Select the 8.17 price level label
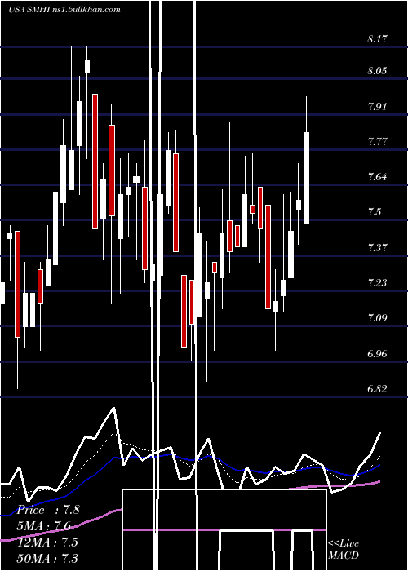Viewport: 408px width, 571px height. 377,38
